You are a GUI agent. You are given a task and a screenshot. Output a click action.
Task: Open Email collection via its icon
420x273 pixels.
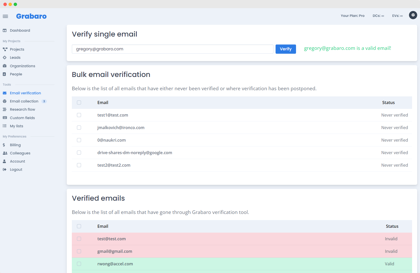(5, 101)
